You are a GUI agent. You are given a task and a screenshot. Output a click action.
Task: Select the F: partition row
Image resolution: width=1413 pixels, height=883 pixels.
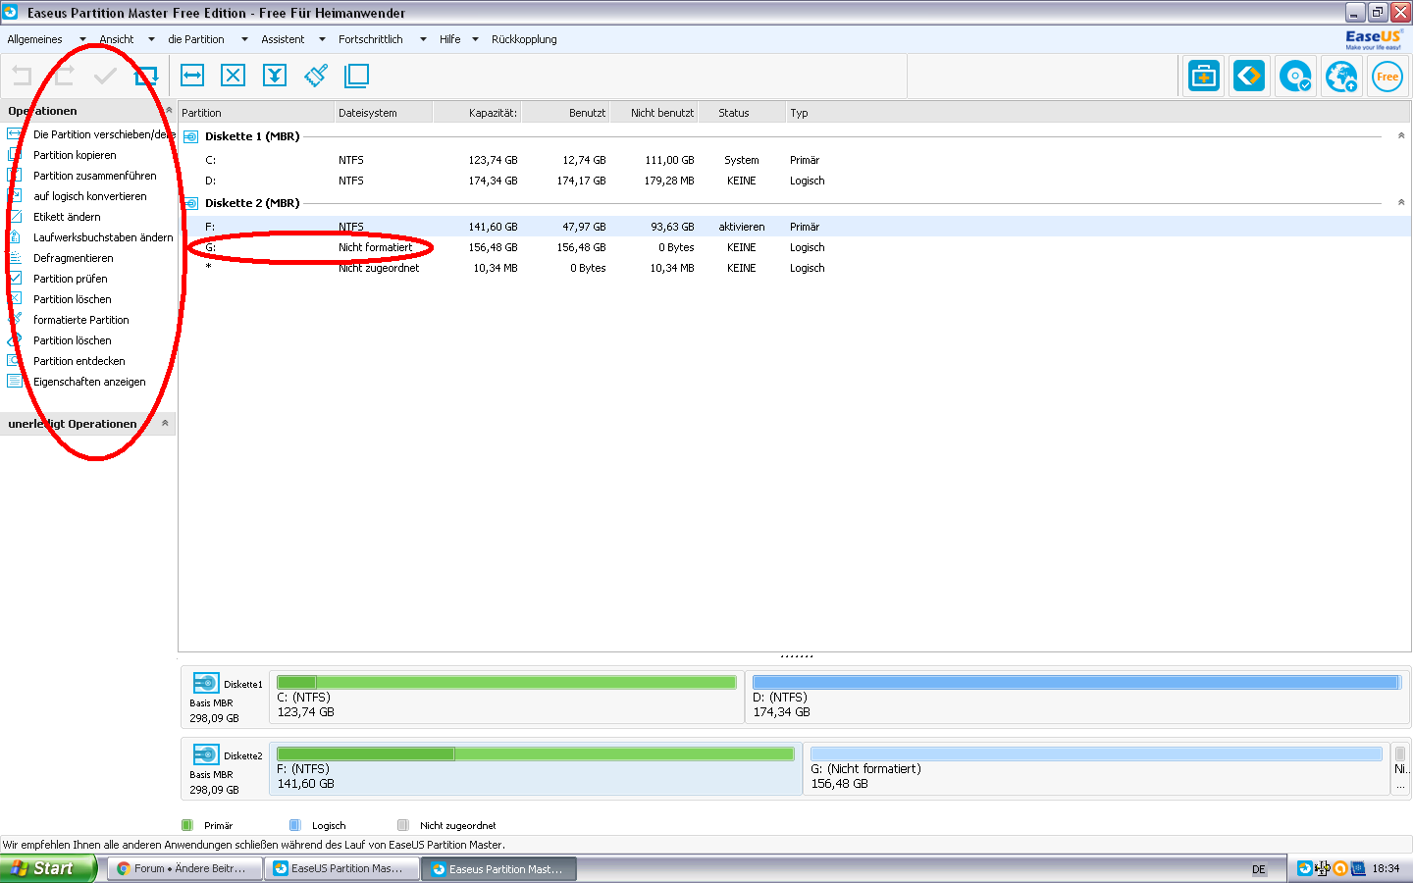pyautogui.click(x=795, y=227)
